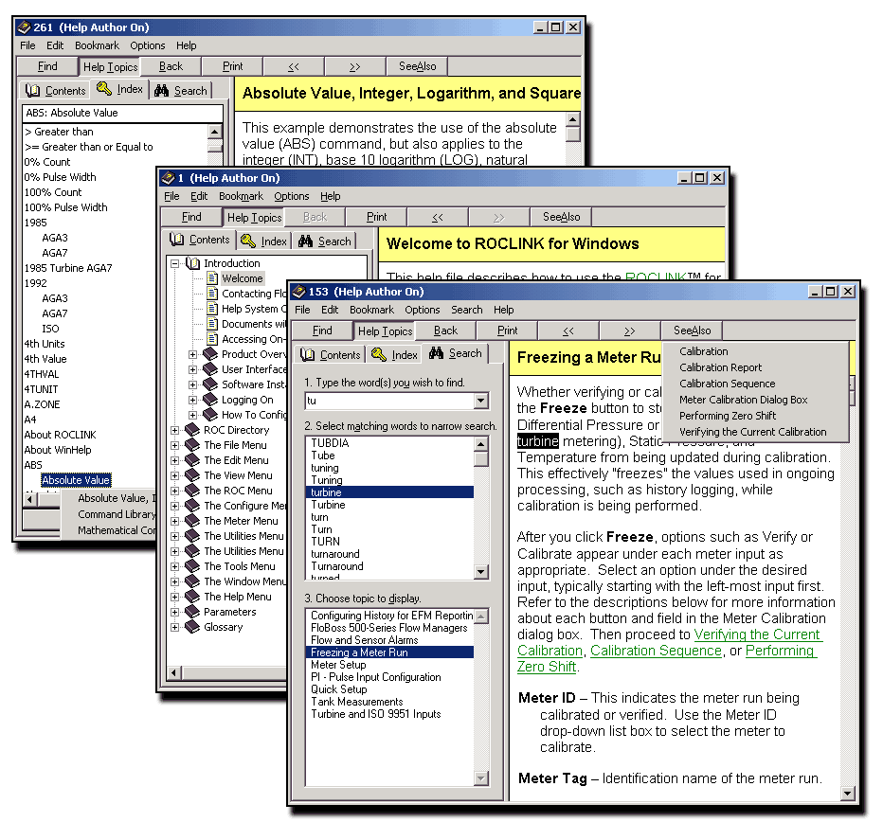Click the book icon beside The Meter Menu
The height and width of the screenshot is (822, 883).
(192, 521)
